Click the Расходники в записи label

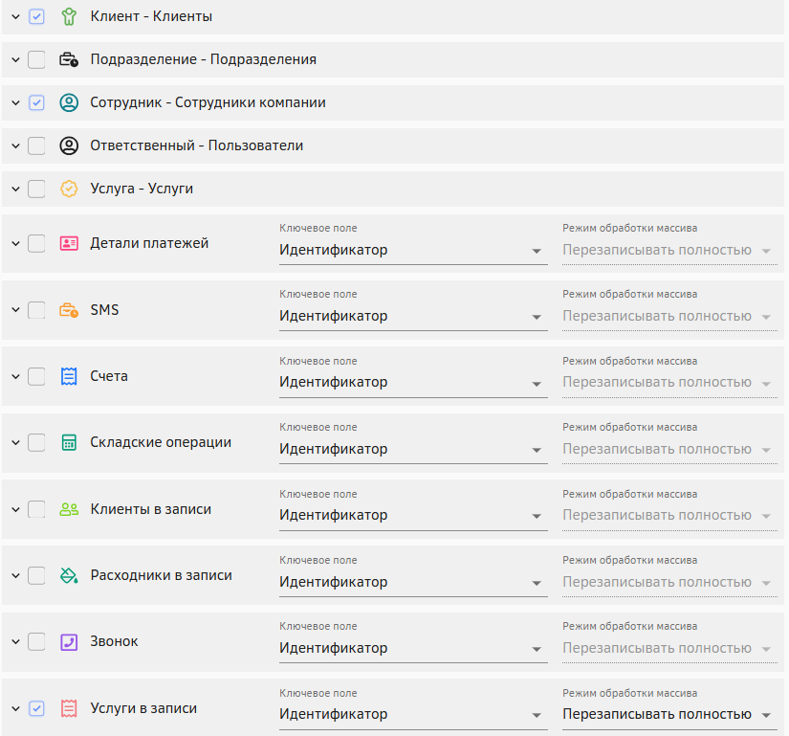pos(161,575)
